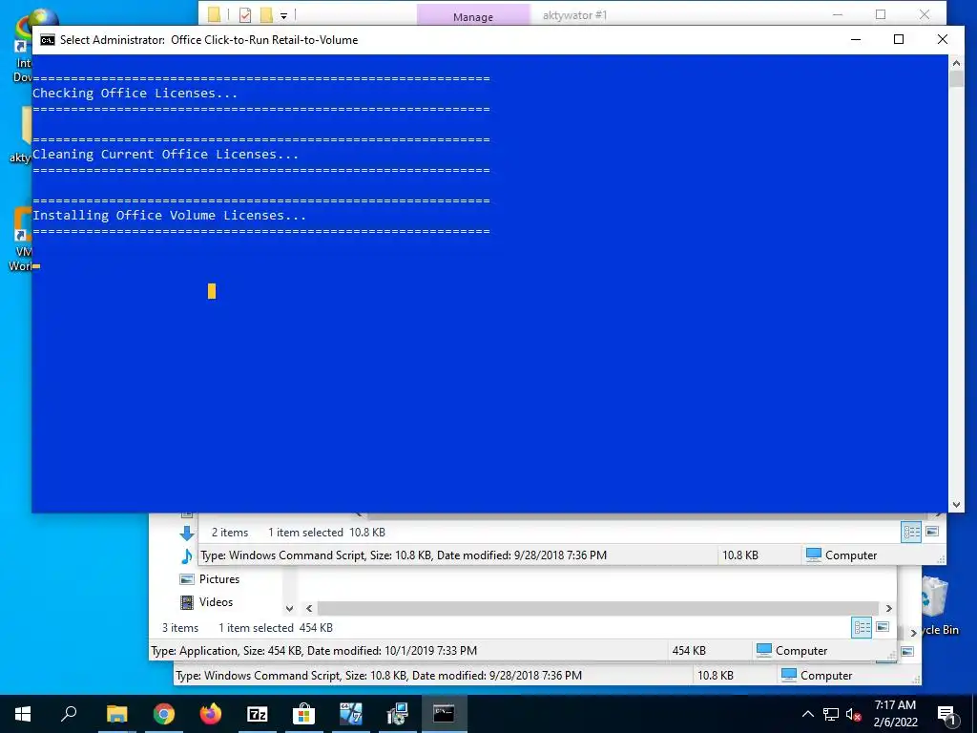Launch Google Chrome from the taskbar
Screen dimensions: 977x733
pos(164,714)
